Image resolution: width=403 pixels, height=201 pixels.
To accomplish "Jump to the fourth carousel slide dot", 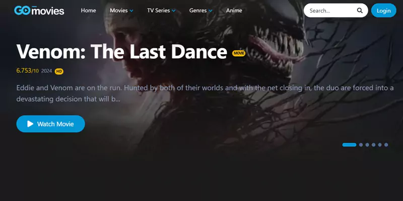I will tap(373, 145).
